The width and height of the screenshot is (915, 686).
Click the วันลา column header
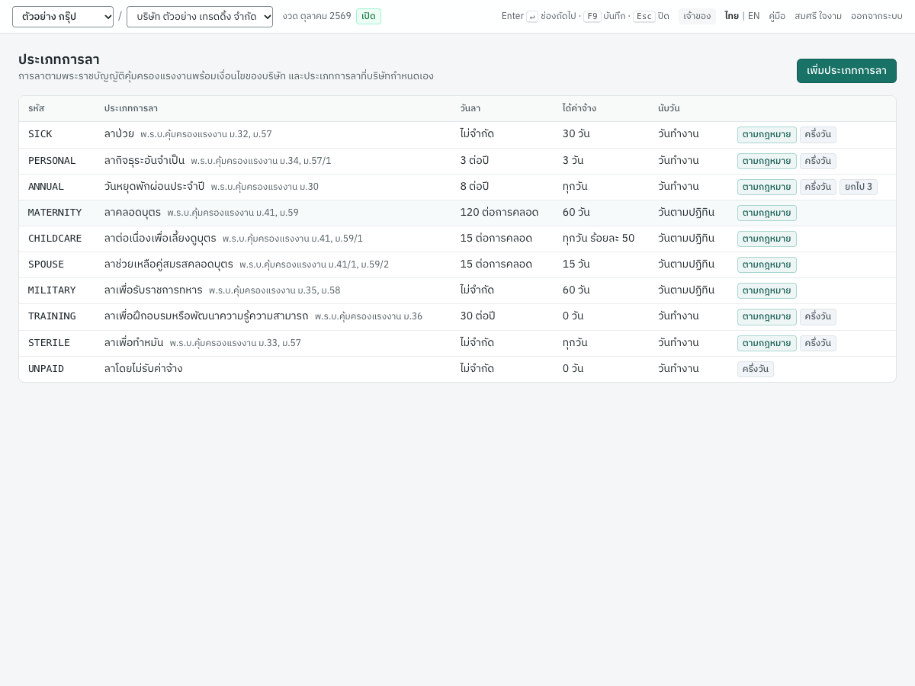point(470,109)
